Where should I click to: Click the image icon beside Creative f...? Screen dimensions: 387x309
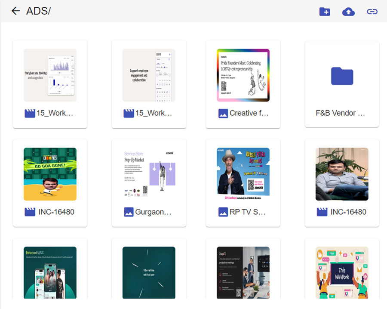223,113
